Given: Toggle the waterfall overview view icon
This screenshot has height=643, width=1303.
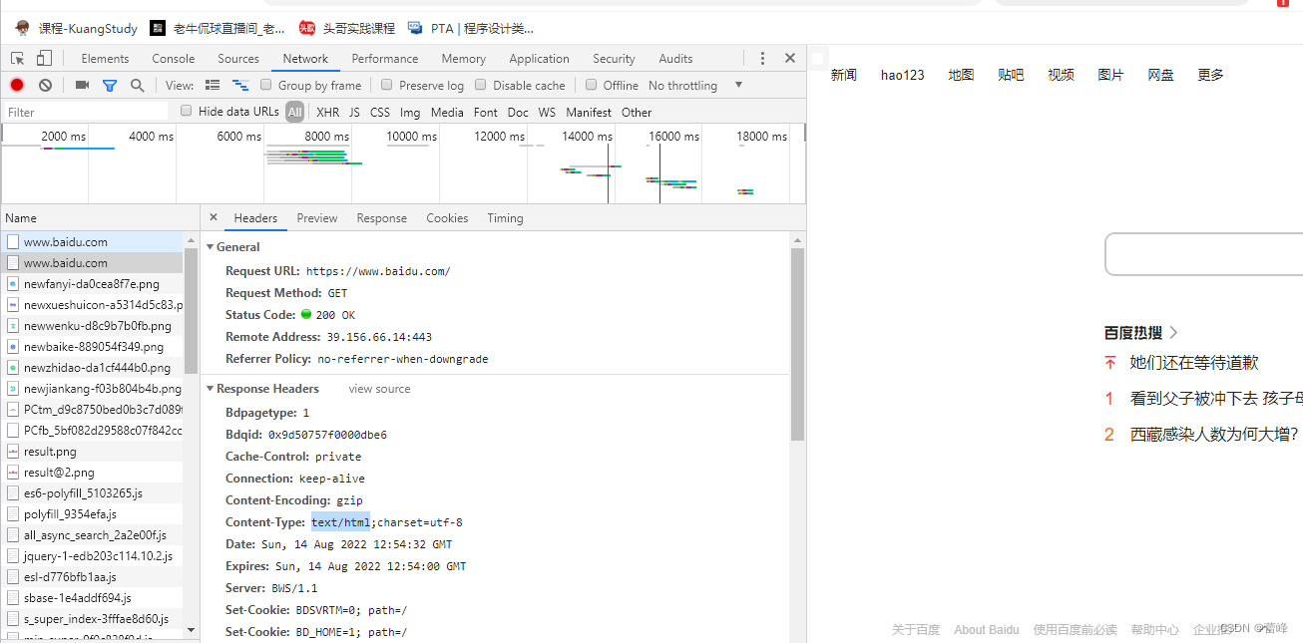Looking at the screenshot, I should (x=240, y=86).
